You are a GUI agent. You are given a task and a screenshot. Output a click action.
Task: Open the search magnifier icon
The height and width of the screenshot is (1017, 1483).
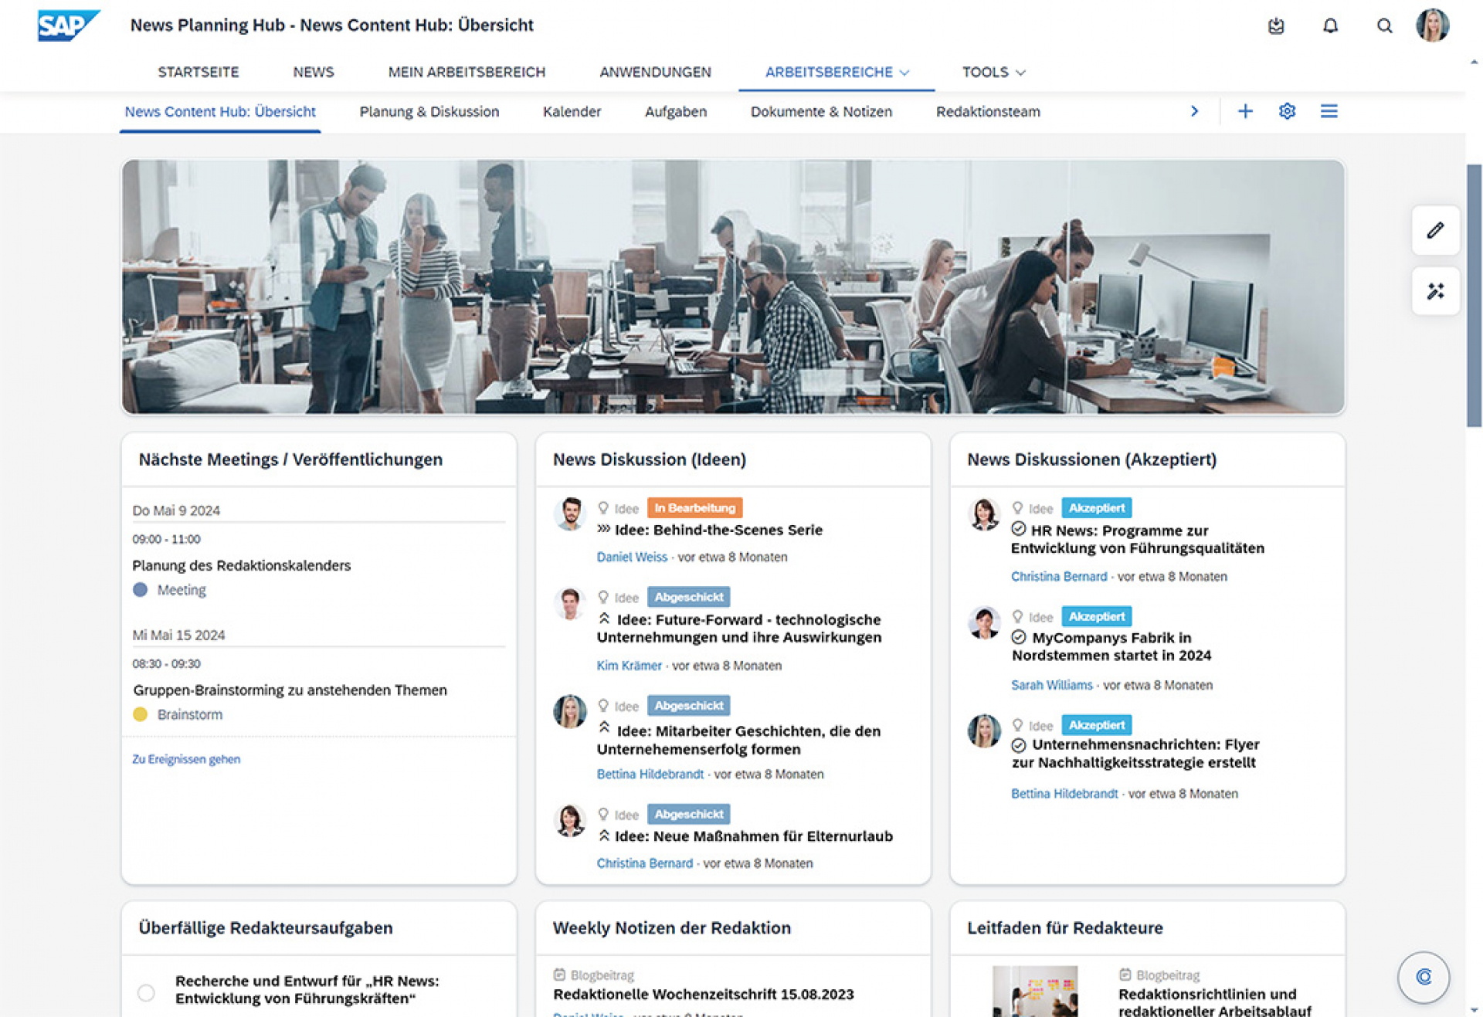click(x=1384, y=26)
